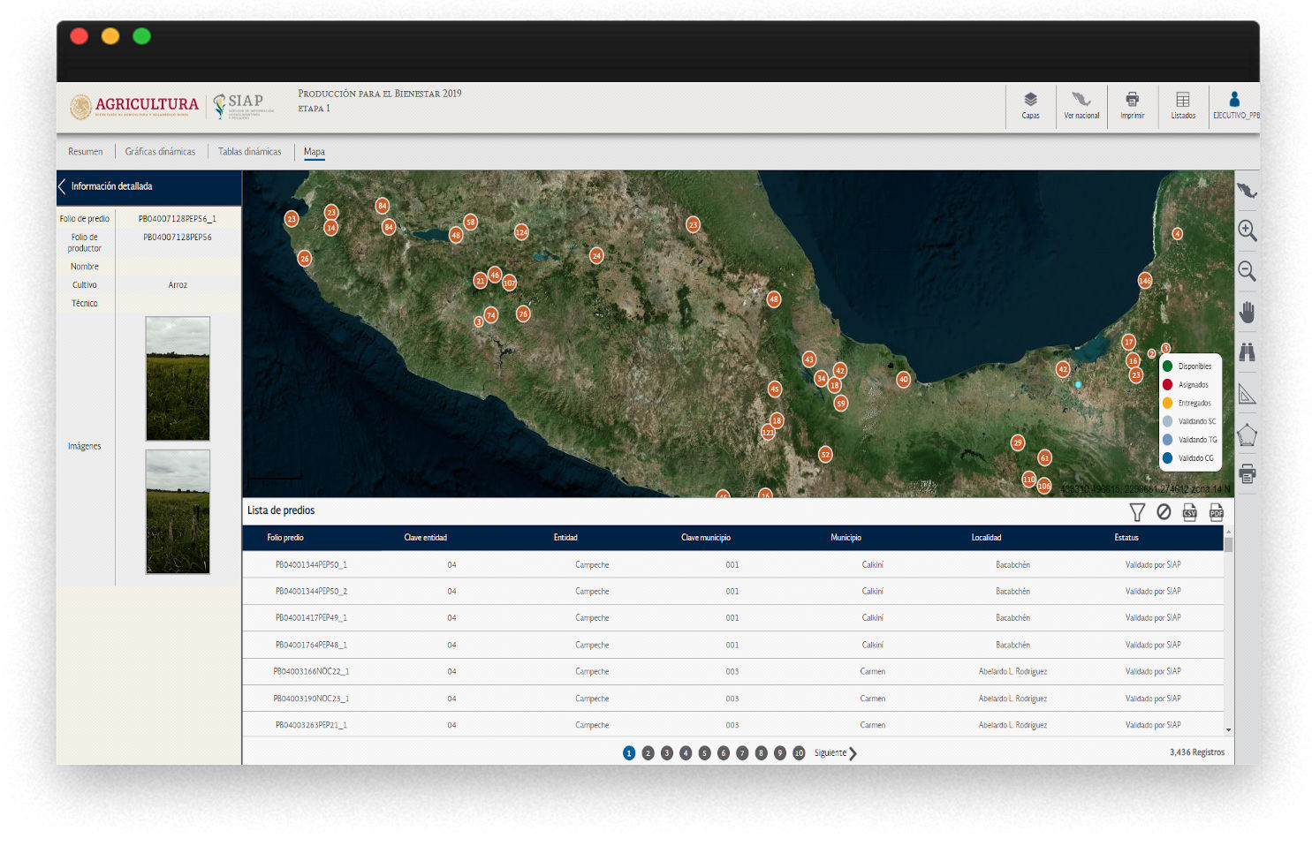Open the Tablas dinámicas tab
This screenshot has width=1312, height=846.
click(250, 152)
